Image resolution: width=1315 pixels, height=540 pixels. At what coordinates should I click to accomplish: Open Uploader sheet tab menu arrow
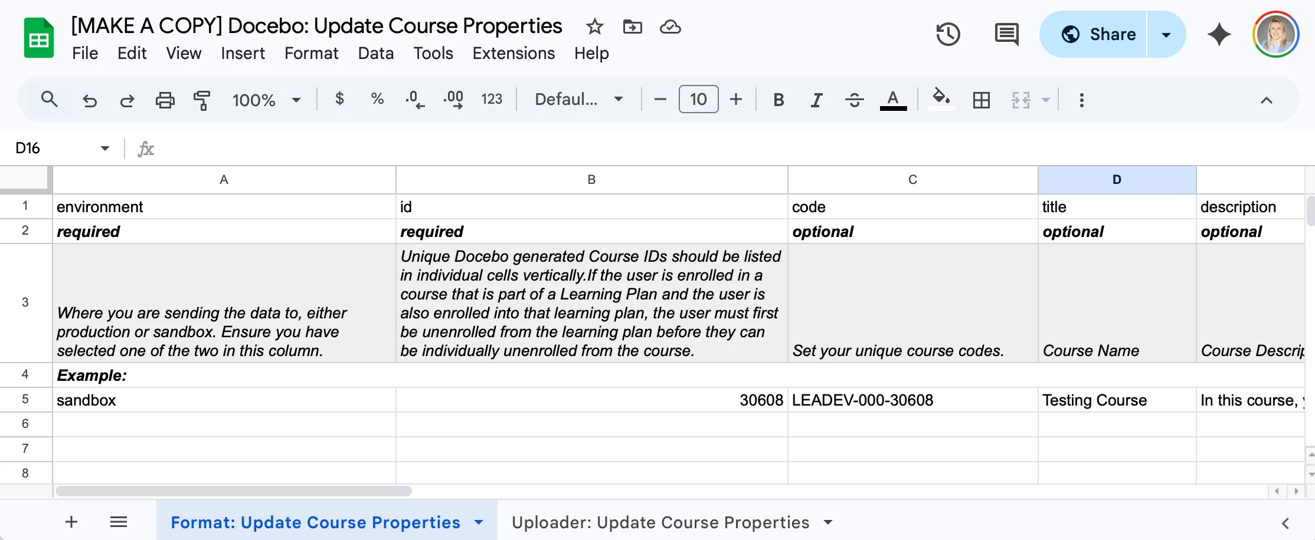pyautogui.click(x=828, y=522)
